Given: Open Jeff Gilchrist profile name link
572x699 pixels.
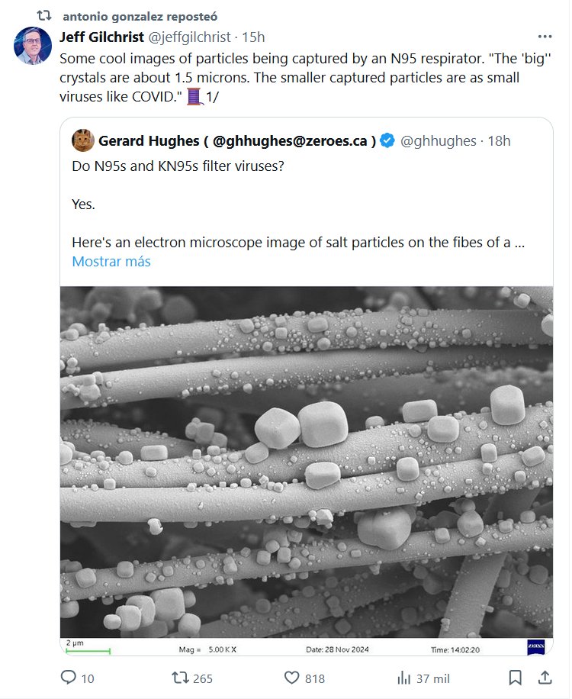Looking at the screenshot, I should pos(101,37).
